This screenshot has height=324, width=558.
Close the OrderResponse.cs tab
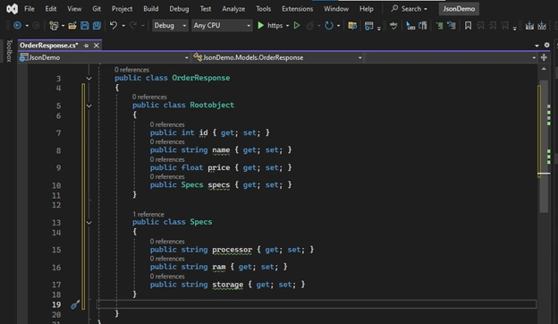[x=96, y=46]
